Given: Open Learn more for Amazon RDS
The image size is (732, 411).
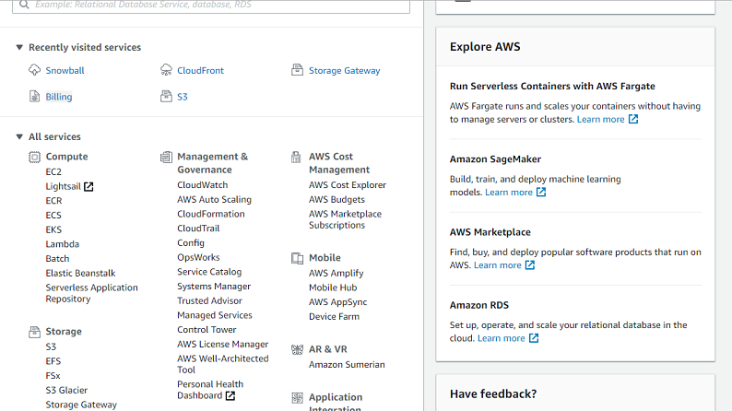Looking at the screenshot, I should [501, 338].
